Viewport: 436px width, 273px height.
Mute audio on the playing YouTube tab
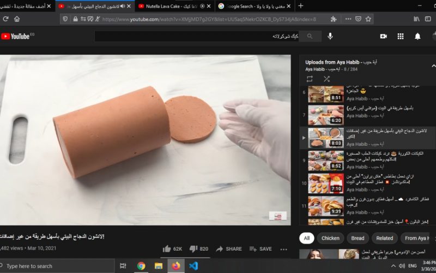tap(122, 6)
